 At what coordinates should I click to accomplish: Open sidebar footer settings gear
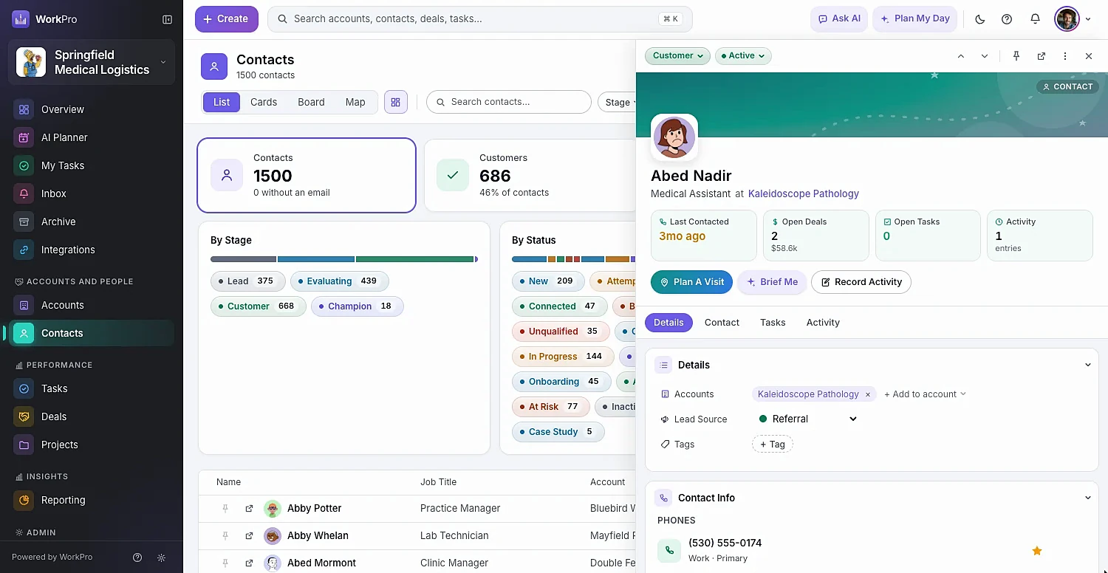pyautogui.click(x=162, y=557)
